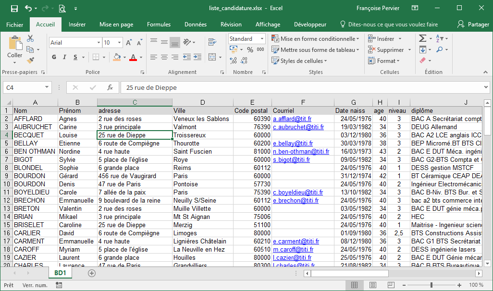Select the Format Painter brush icon

(30, 61)
